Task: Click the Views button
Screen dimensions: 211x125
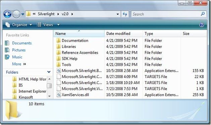Action: pos(45,25)
